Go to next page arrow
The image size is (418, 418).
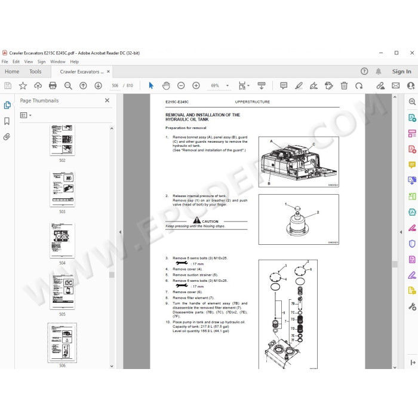coord(98,85)
